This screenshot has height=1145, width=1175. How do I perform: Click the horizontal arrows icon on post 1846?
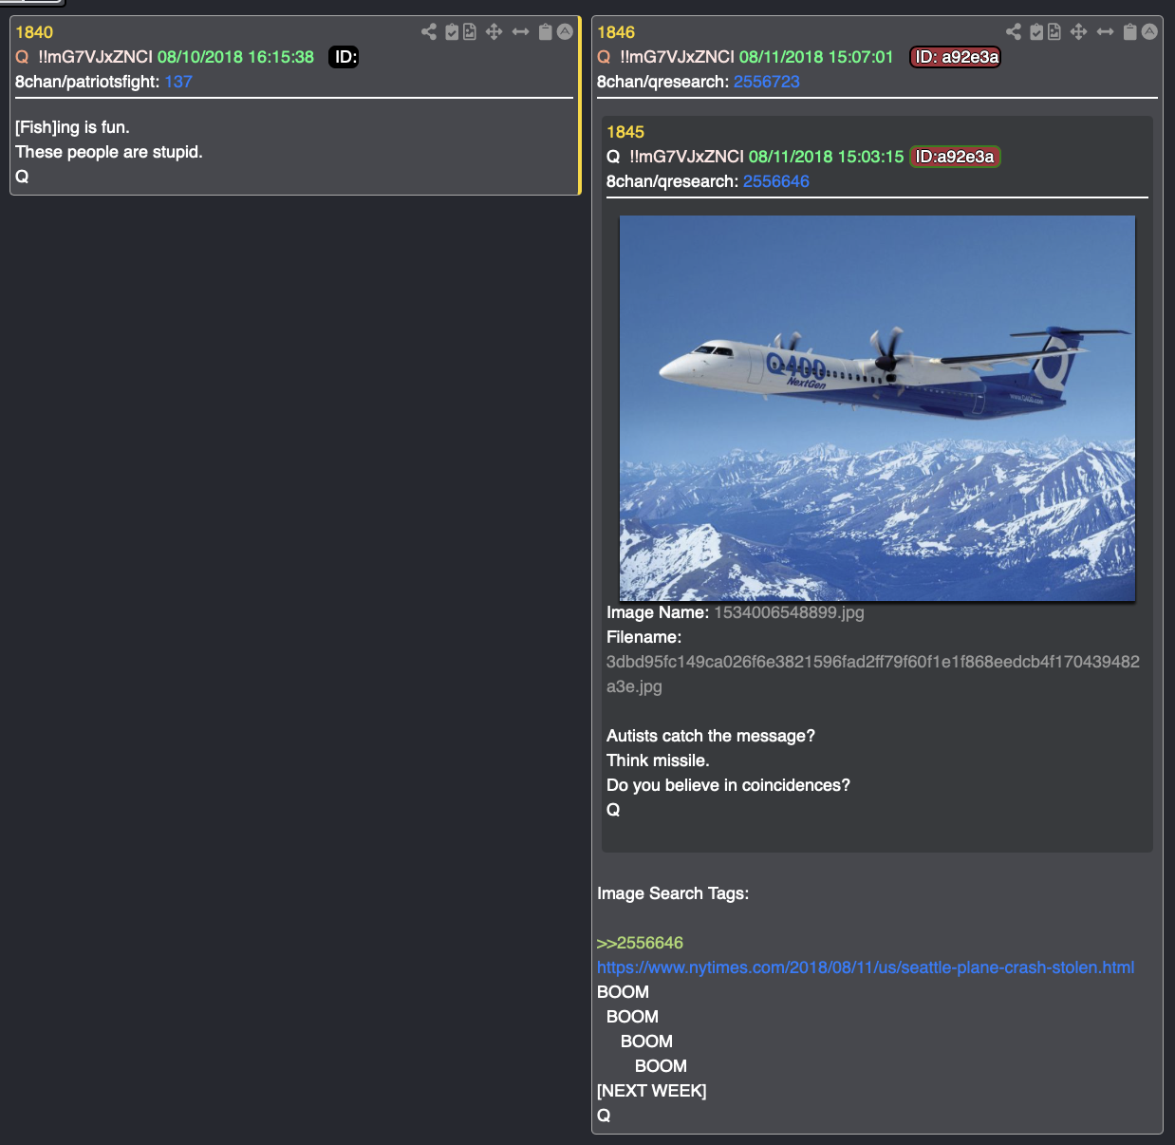[x=1105, y=31]
